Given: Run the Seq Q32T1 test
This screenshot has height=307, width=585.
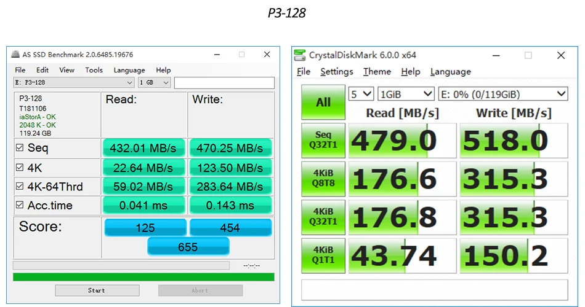Looking at the screenshot, I should point(323,140).
